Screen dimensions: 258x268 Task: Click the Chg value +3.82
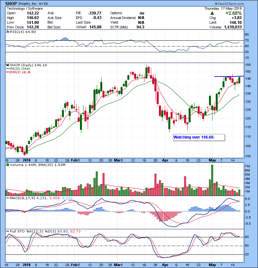(237, 18)
